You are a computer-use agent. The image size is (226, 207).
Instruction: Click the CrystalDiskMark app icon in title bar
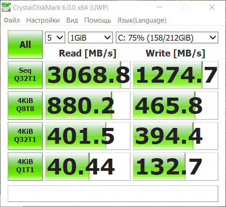[x=6, y=7]
